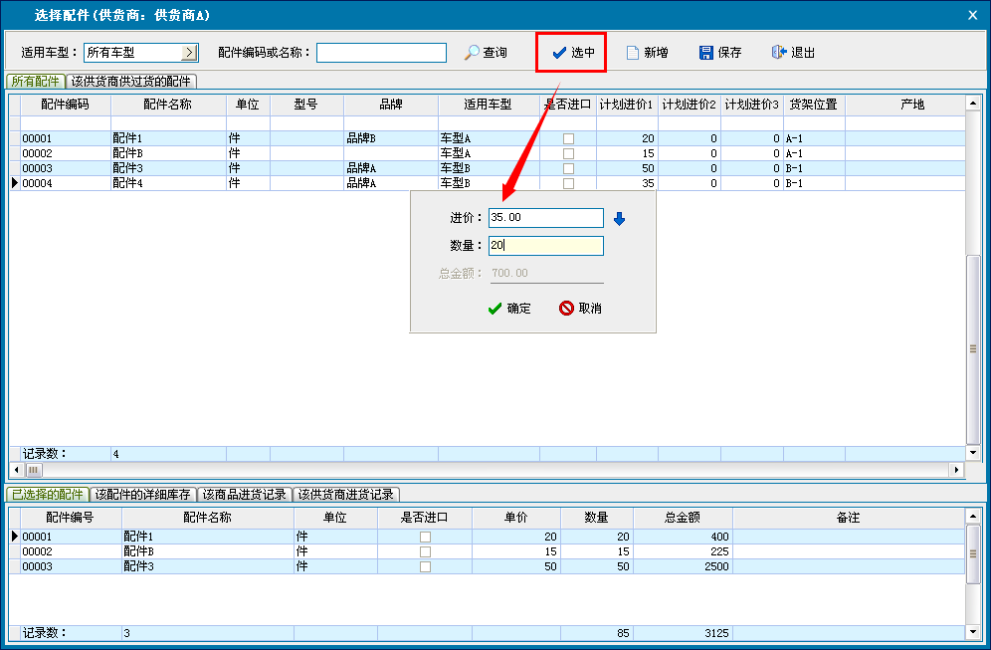
Task: Open the 适用车型 dropdown arrow
Action: click(190, 53)
